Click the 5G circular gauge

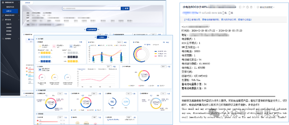[112, 102]
